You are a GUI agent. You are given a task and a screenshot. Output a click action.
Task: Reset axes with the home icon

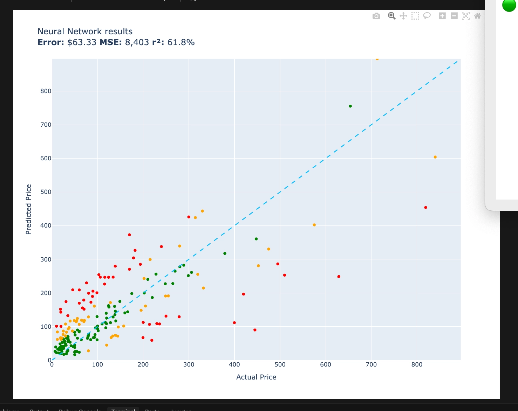click(x=477, y=16)
